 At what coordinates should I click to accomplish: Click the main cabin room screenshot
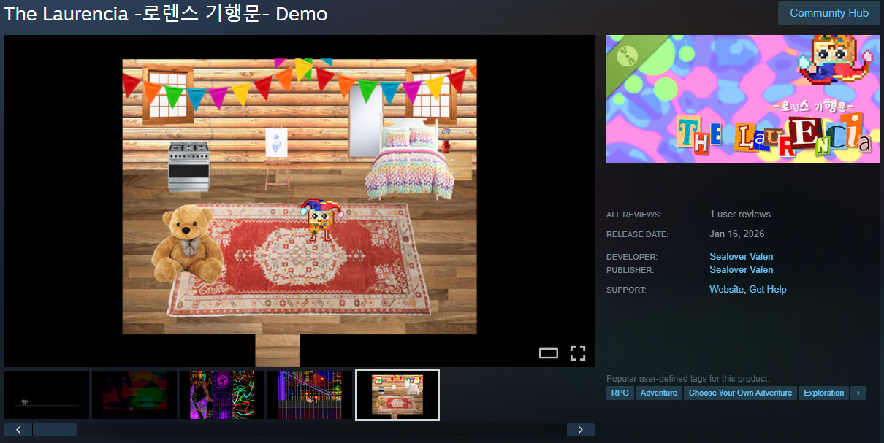click(300, 201)
